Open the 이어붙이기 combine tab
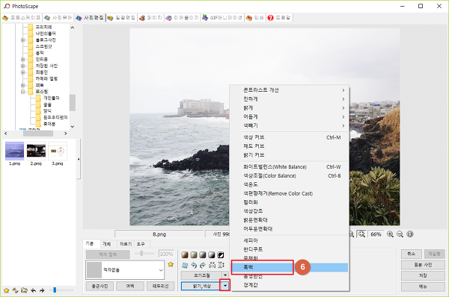 [x=182, y=18]
